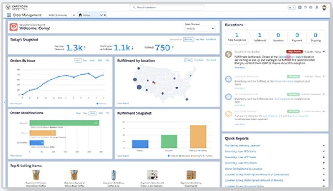333x191 pixels.
Task: Select Today in Fulfillment by Location
Action: 188,60
